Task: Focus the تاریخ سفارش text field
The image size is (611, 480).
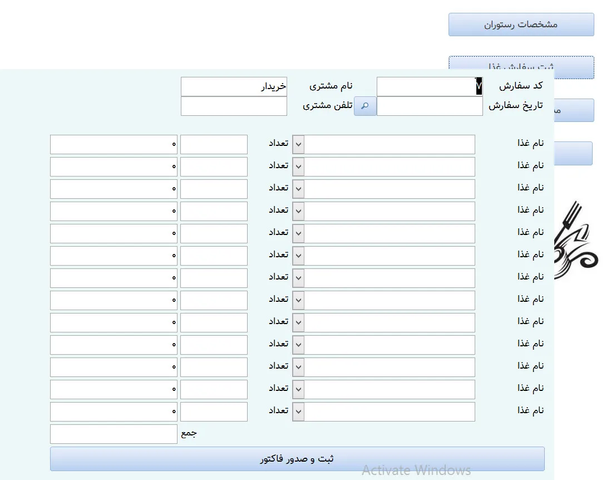Action: pyautogui.click(x=429, y=106)
